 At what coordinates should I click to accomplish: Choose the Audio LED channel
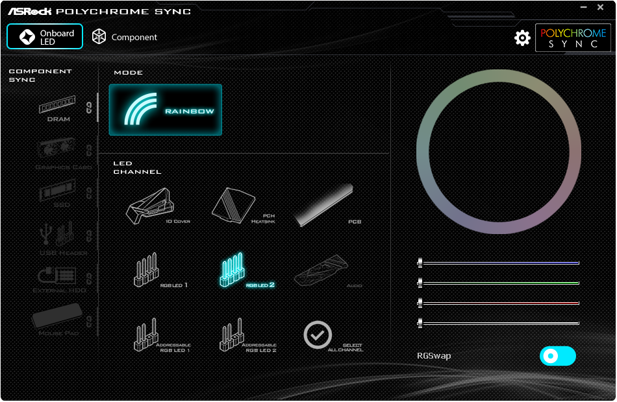pyautogui.click(x=327, y=270)
